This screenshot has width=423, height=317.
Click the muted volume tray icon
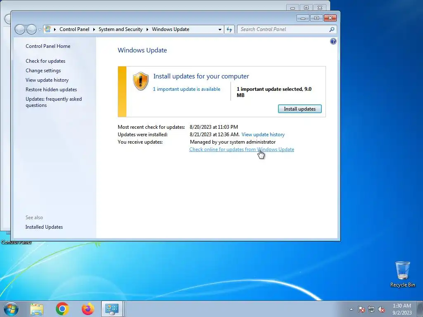click(381, 309)
